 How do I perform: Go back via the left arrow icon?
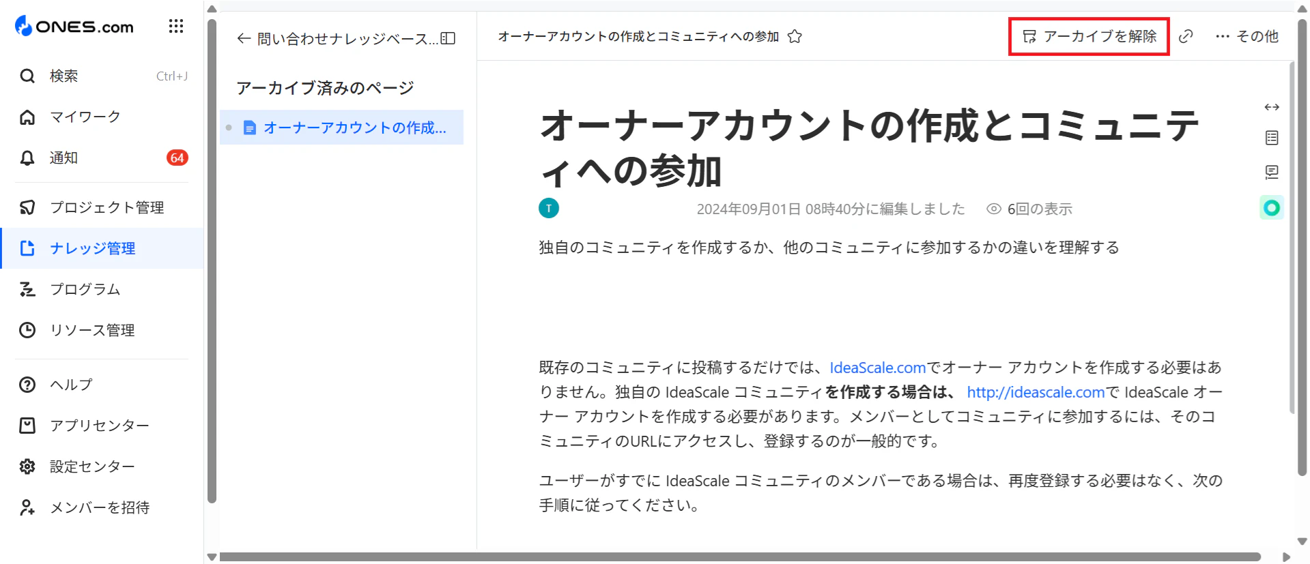pos(244,39)
